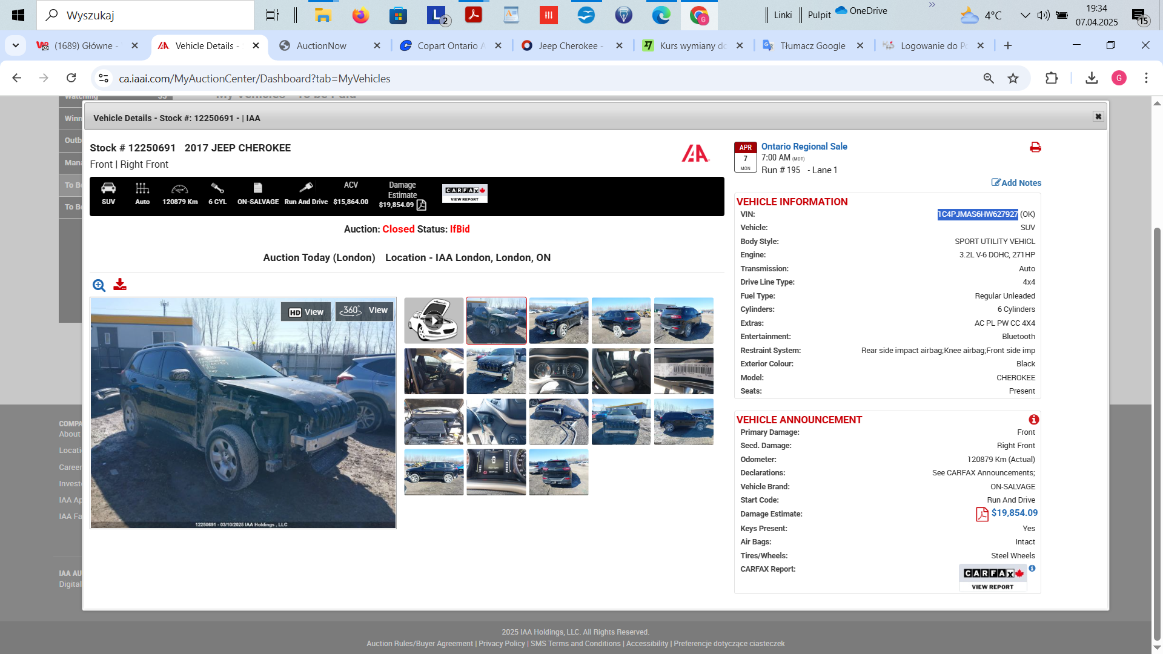Open the Task View icon

pyautogui.click(x=273, y=15)
